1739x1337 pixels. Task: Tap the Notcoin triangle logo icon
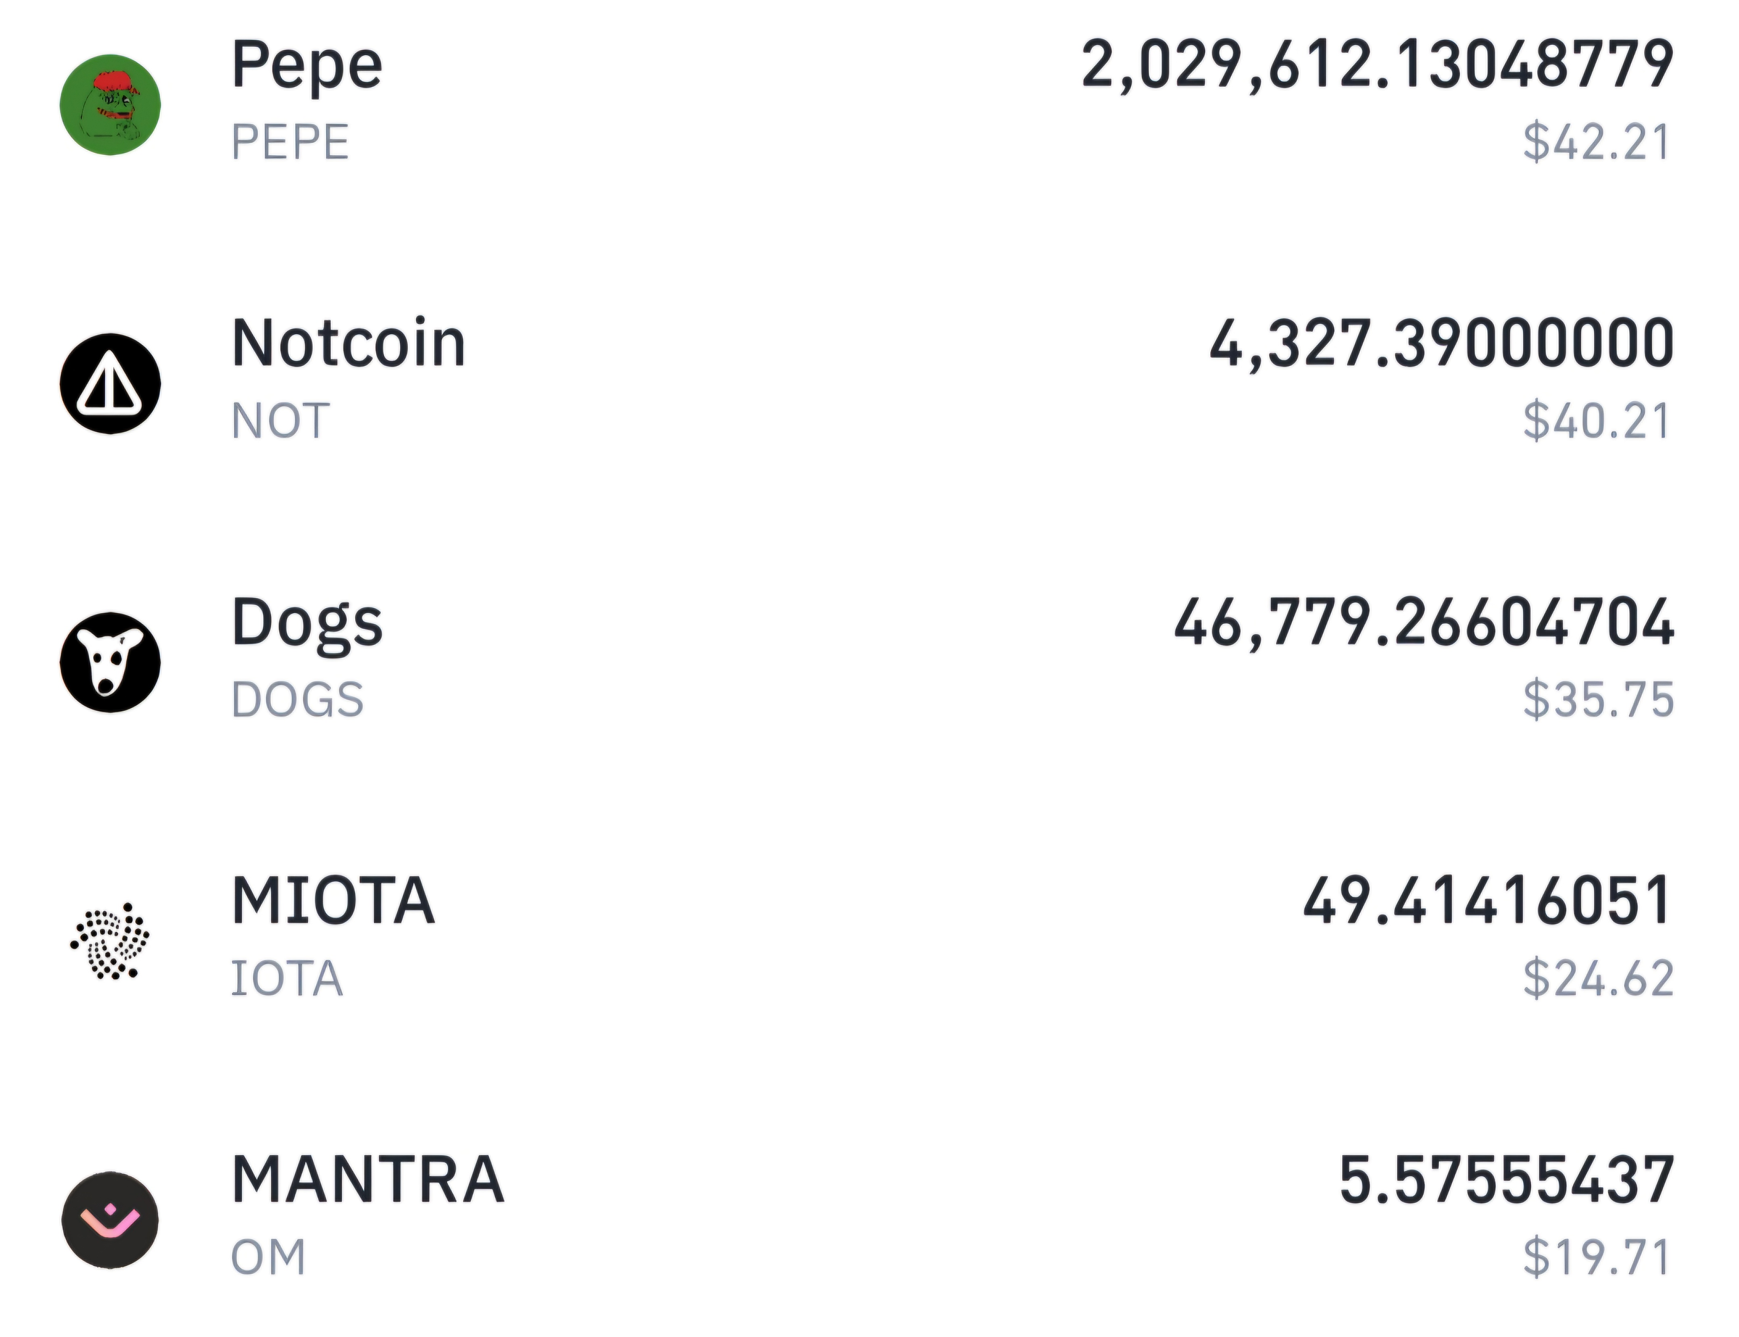pos(110,383)
